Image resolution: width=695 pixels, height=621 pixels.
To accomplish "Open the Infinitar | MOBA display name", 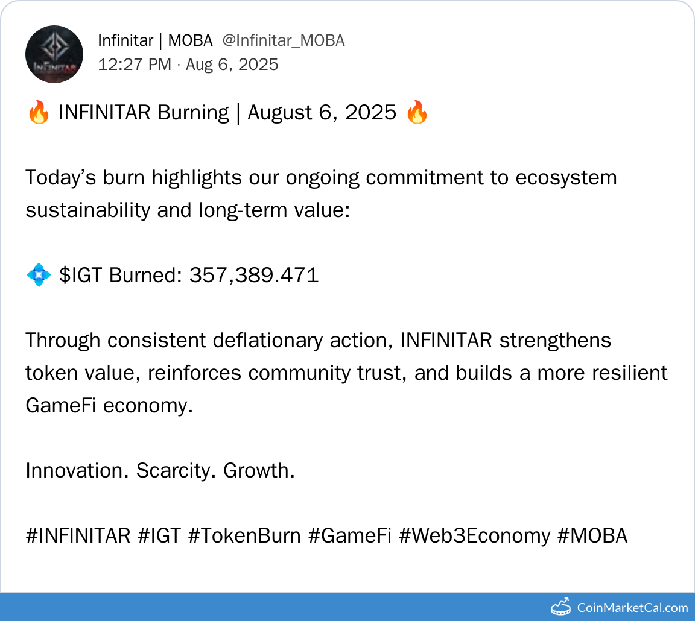I will pyautogui.click(x=155, y=40).
